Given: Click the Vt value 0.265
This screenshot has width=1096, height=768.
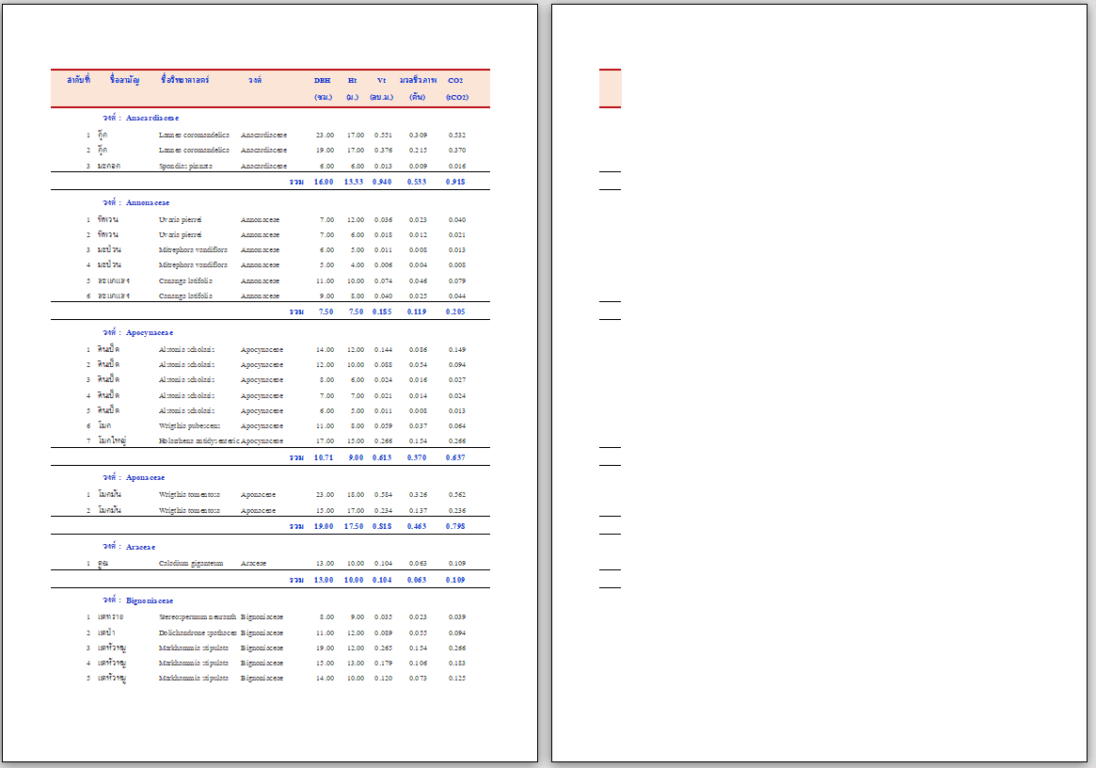Looking at the screenshot, I should pos(383,648).
